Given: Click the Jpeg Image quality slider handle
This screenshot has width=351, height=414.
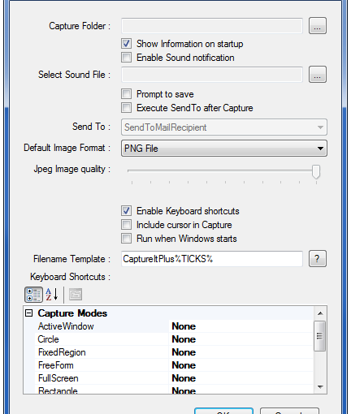Looking at the screenshot, I should [x=316, y=171].
